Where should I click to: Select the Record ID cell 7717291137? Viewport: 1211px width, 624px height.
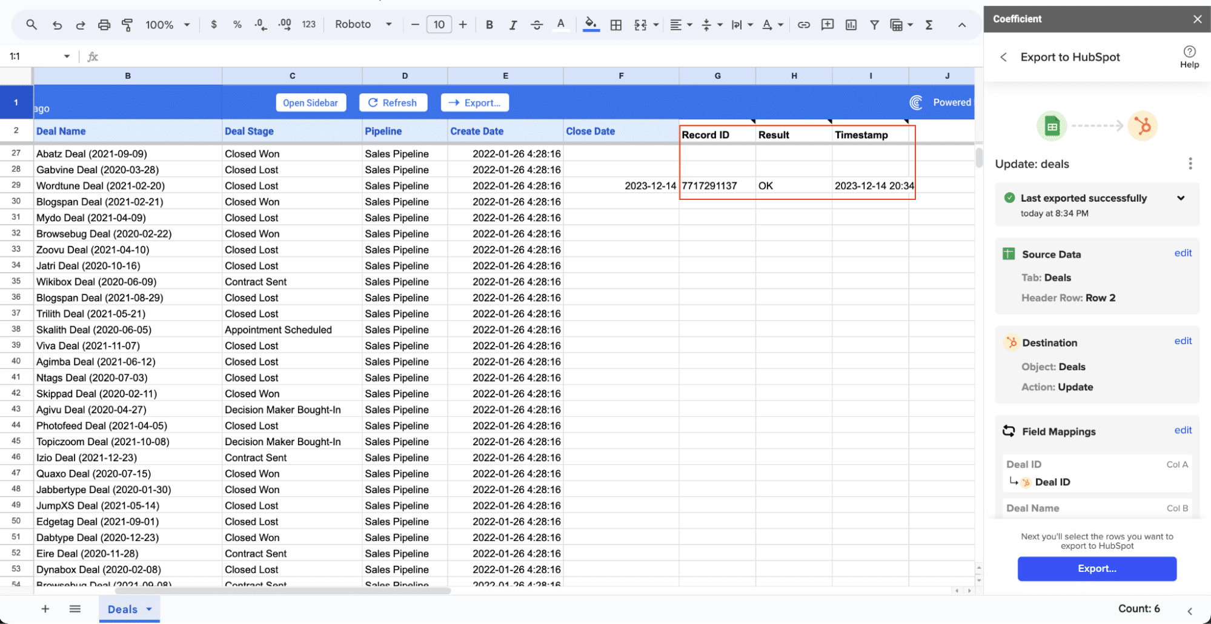tap(717, 185)
